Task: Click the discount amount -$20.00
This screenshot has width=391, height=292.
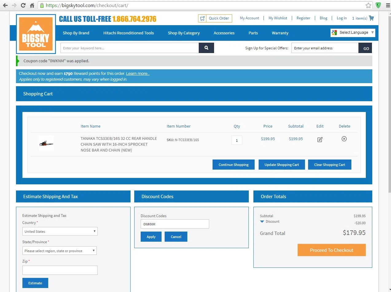Action: tap(360, 223)
